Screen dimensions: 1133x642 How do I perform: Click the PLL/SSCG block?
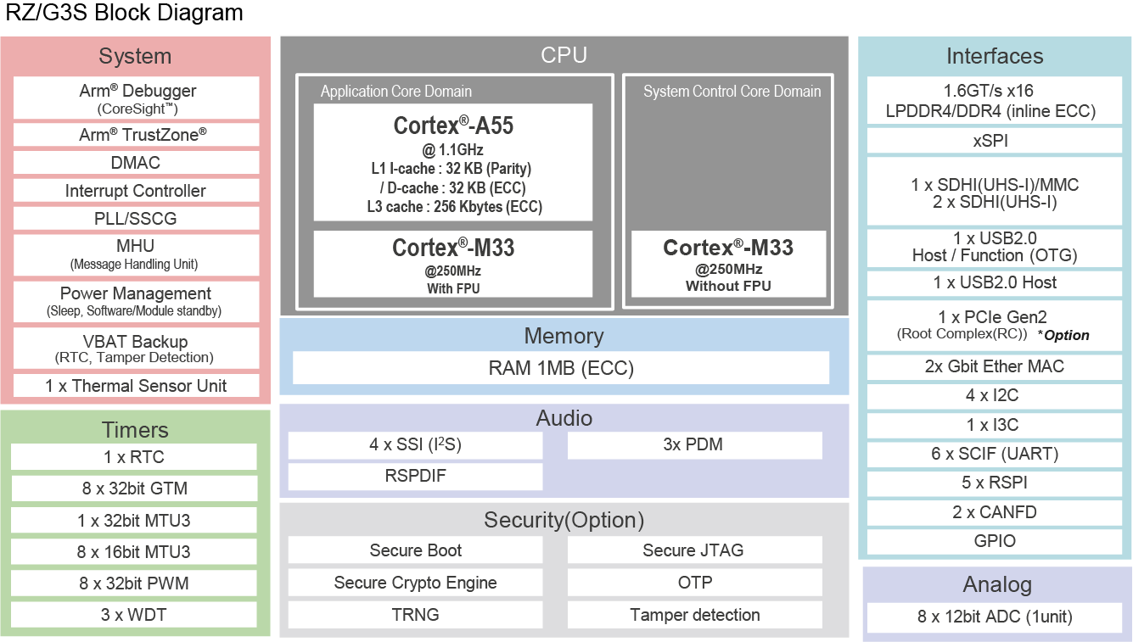[136, 219]
